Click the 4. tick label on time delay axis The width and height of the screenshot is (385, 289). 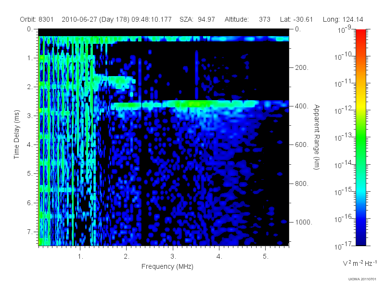click(30, 145)
